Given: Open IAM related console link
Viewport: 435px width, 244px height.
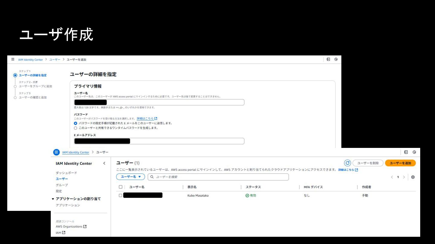Looking at the screenshot, I should (x=60, y=233).
